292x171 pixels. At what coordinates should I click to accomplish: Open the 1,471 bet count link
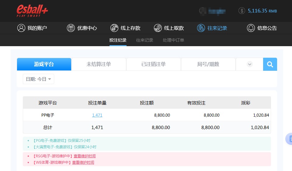coord(97,115)
